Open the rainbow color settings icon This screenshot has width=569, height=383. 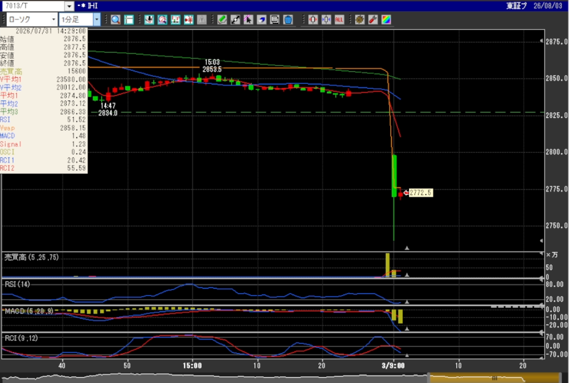pyautogui.click(x=386, y=19)
